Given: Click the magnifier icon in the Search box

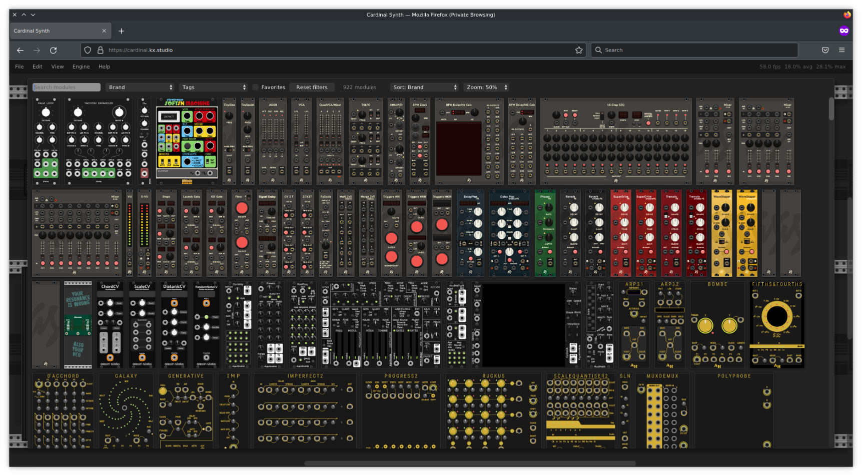Looking at the screenshot, I should (598, 50).
